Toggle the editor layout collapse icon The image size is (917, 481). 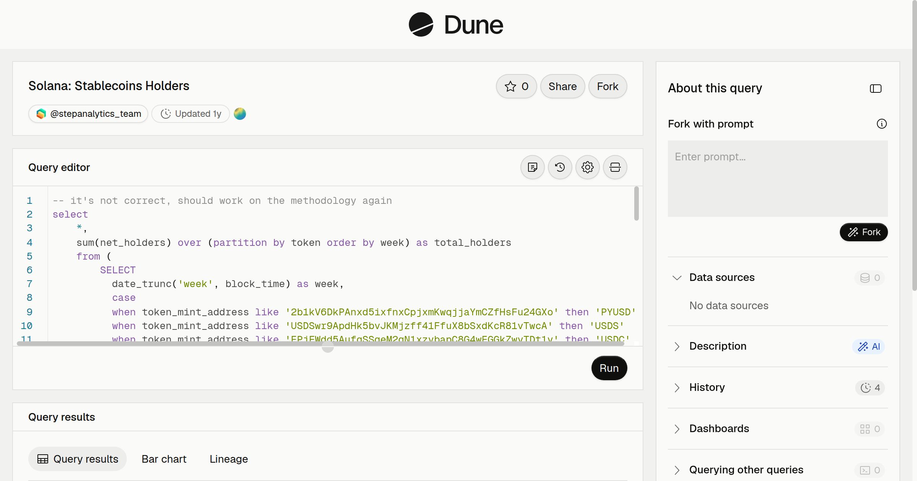point(615,167)
